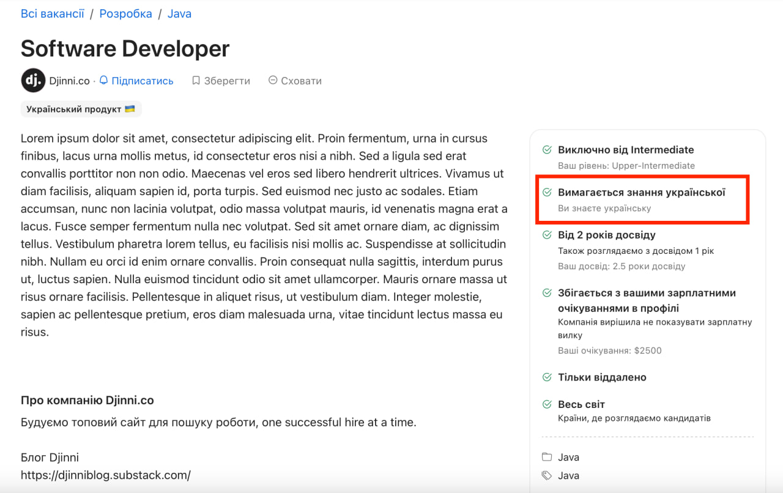783x493 pixels.
Task: Save the vacancy with 'Зберегти'
Action: (x=227, y=81)
